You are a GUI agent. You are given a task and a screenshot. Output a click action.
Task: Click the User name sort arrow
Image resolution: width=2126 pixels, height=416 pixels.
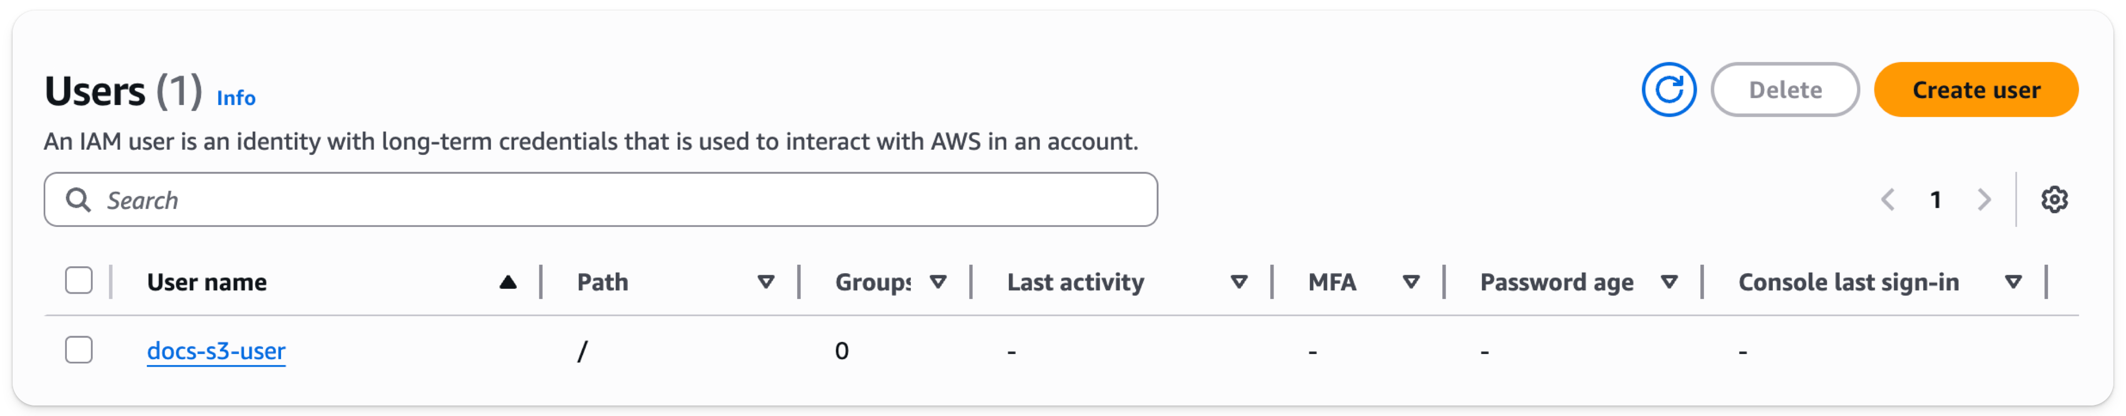pyautogui.click(x=507, y=282)
